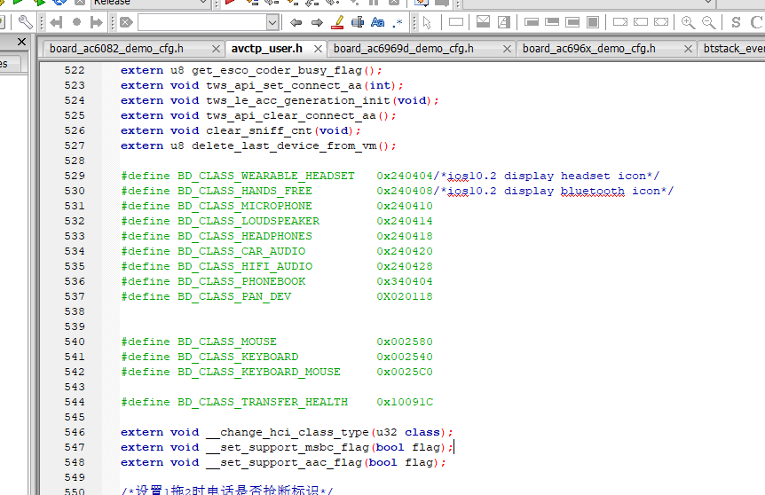Image resolution: width=765 pixels, height=495 pixels.
Task: Click BD_CLASS_CAR_AUDIO define
Action: point(241,251)
